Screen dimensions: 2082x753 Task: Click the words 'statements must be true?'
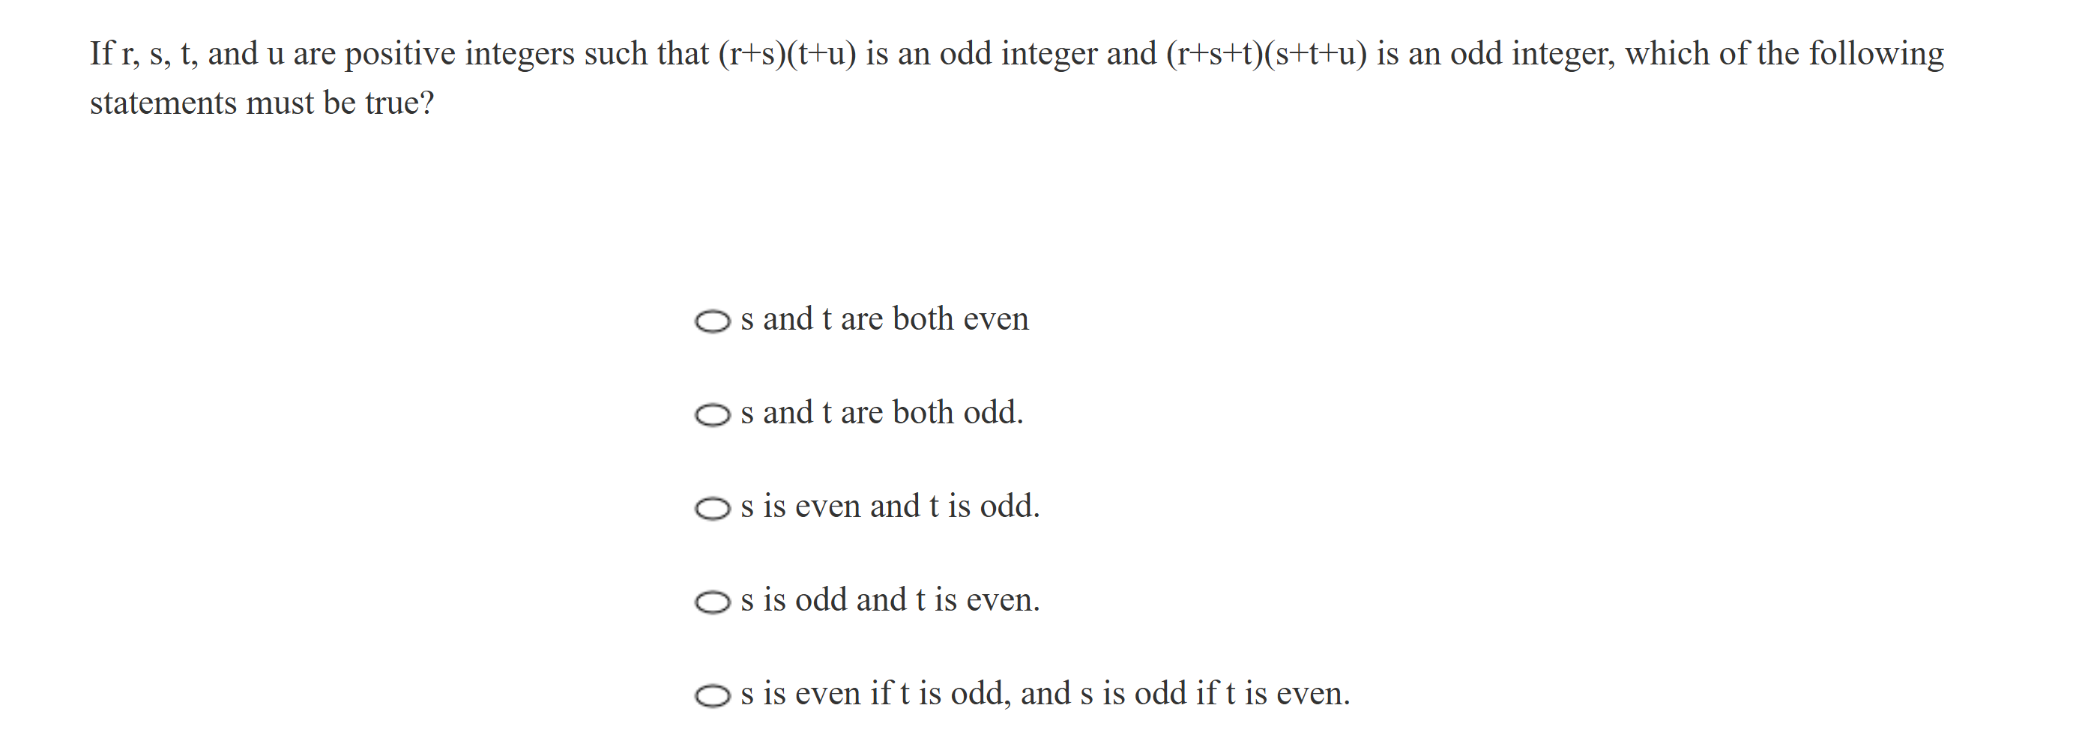[262, 103]
